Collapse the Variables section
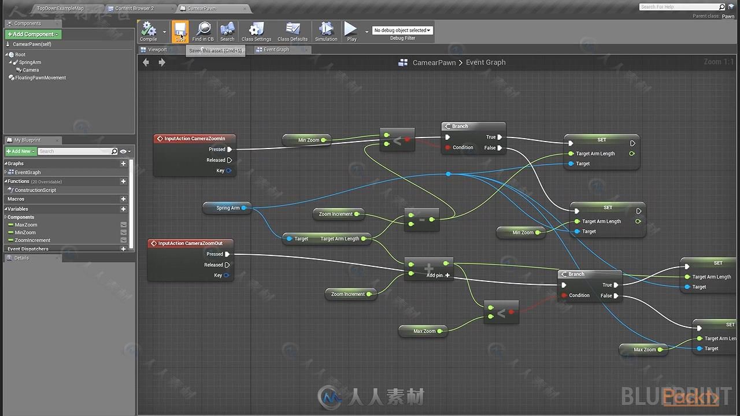The width and height of the screenshot is (740, 416). (x=6, y=209)
